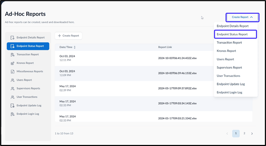
Task: Open Endpoint Update Log in sidebar
Action: (28, 106)
